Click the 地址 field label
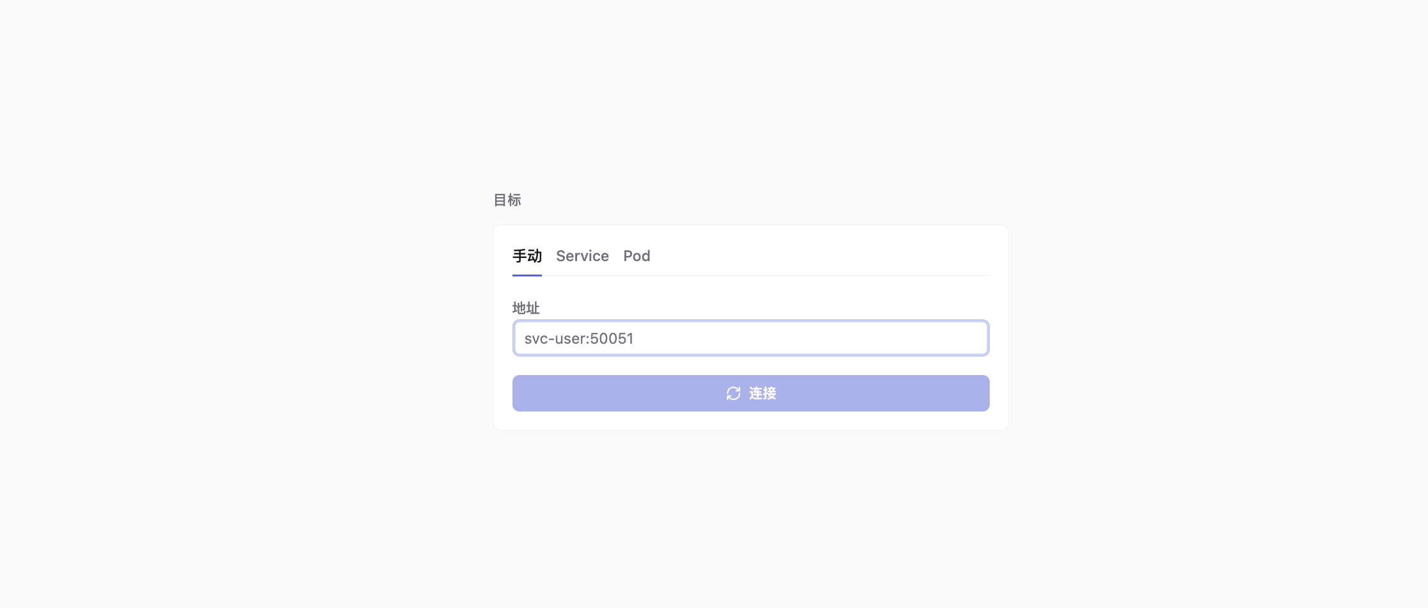Screen dimensions: 1428x608 click(526, 308)
